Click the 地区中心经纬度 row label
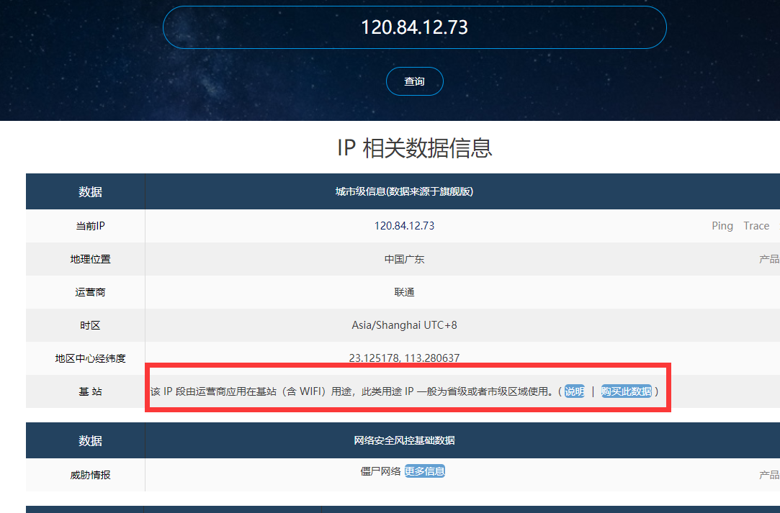The width and height of the screenshot is (780, 513). click(x=90, y=358)
